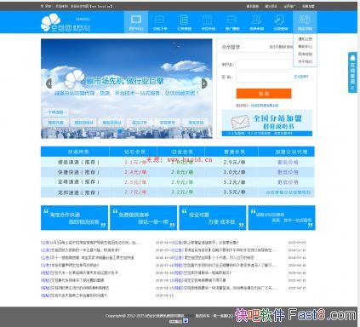This screenshot has width=360, height=327.
Task: Expand the last highlighted nav item with submenu
Action: (x=305, y=22)
